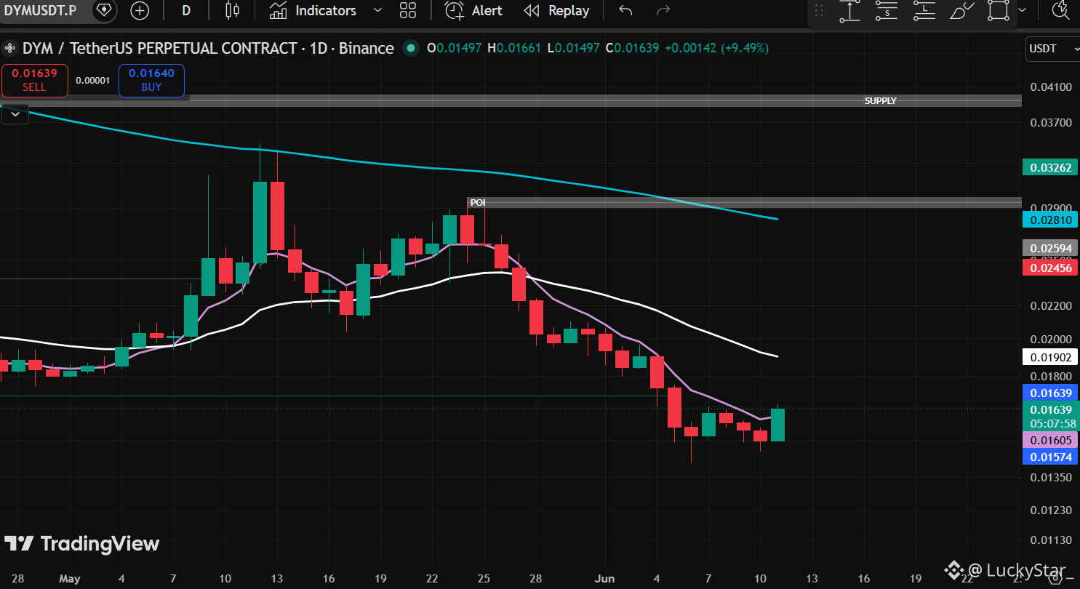The image size is (1080, 589).
Task: Select the POI zone label
Action: (477, 202)
